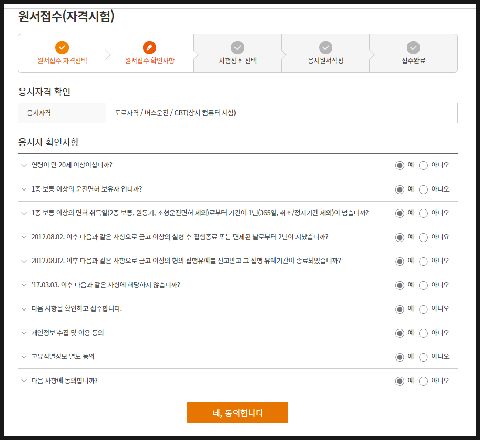Select 아니오 for 집행유예 종료 question
Screen dimensions: 480x440
click(x=423, y=262)
